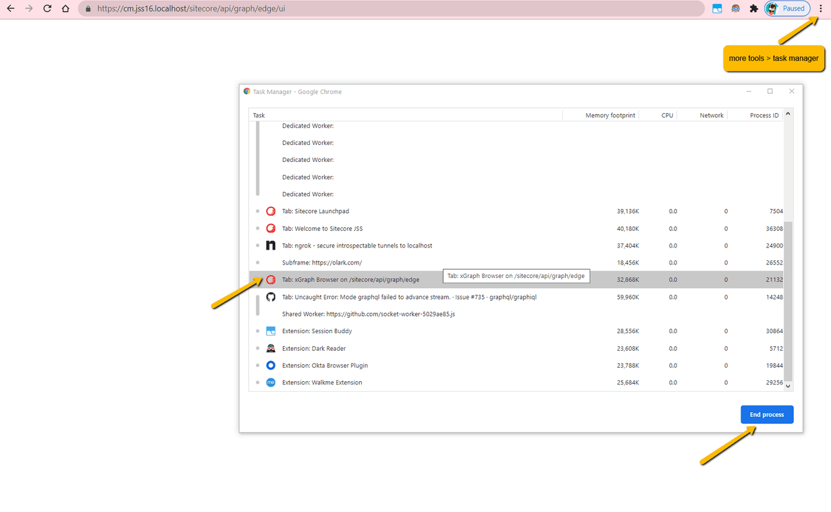Select Extension: Session Buddy row
Viewport: 831px width, 512px height.
[516, 331]
